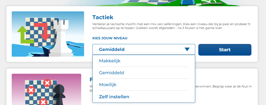Click the KIES JOUW NIVEAU label
Screen dimensions: 266x105
coord(110,38)
